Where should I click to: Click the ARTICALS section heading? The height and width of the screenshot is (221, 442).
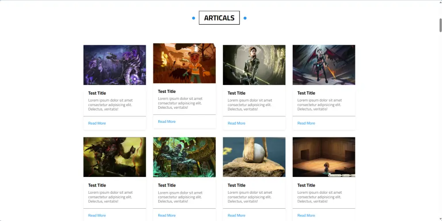pos(219,18)
